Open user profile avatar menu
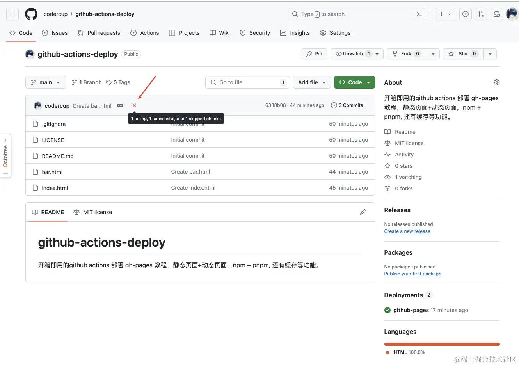 click(x=512, y=14)
